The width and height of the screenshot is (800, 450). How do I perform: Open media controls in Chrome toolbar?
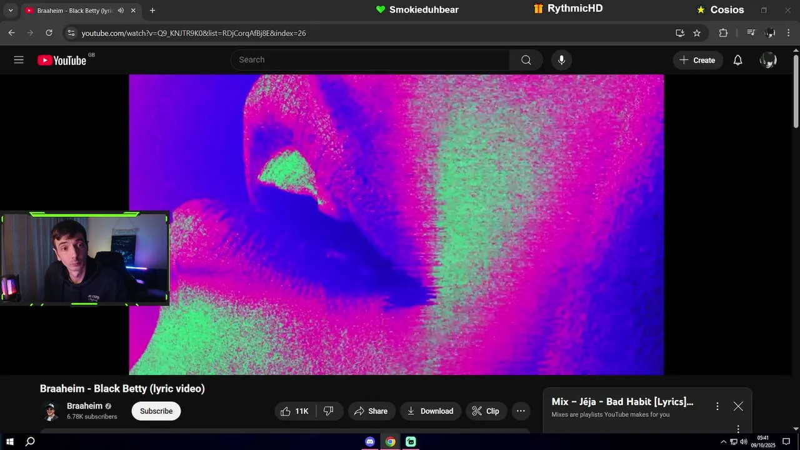751,33
